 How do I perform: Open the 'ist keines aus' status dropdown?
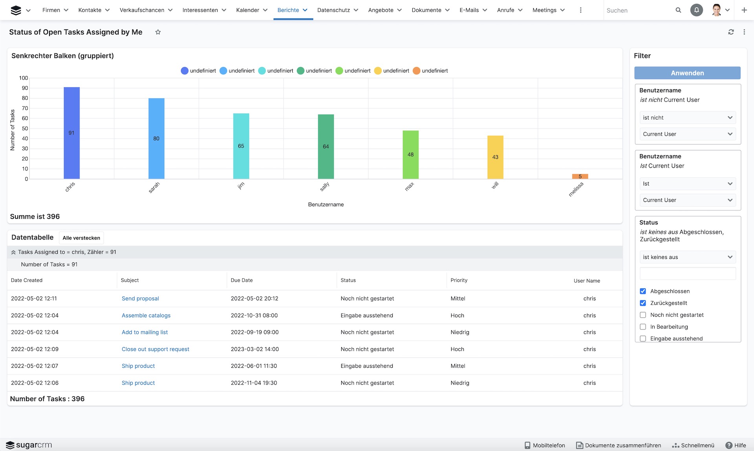pos(688,257)
